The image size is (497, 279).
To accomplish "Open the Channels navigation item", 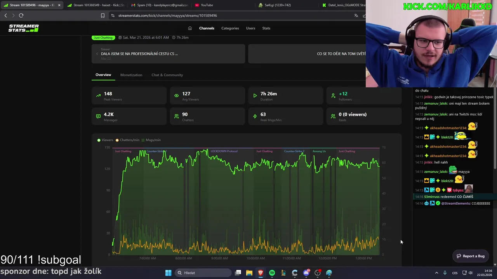I will [207, 28].
